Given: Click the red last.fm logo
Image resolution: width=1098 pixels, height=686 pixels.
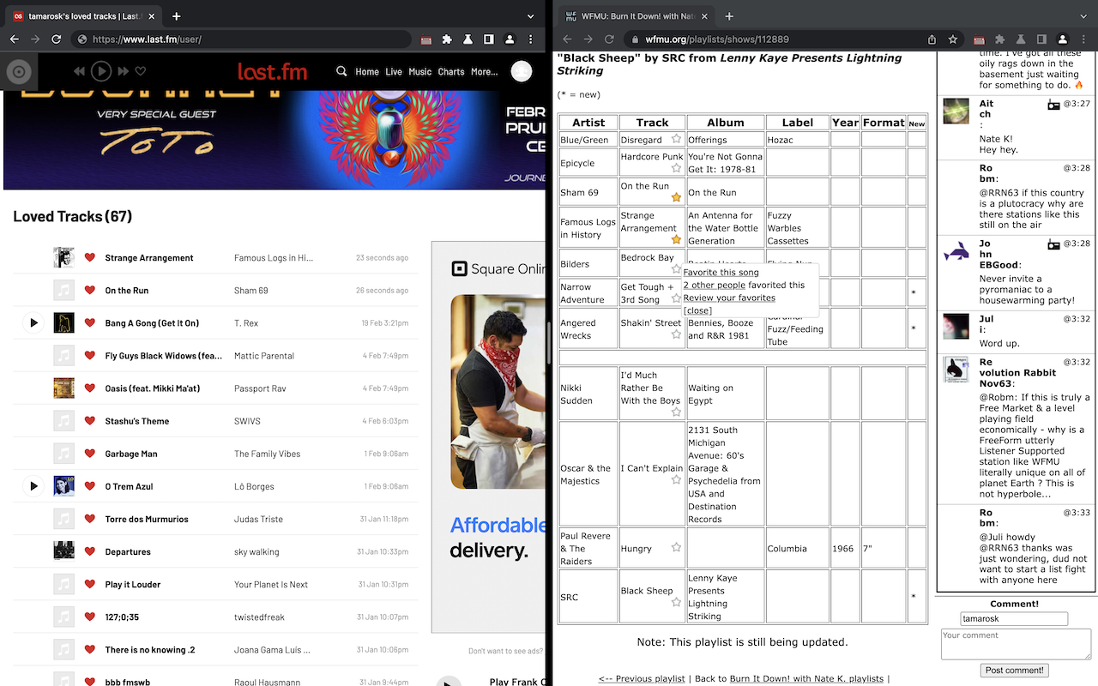Looking at the screenshot, I should [x=272, y=72].
